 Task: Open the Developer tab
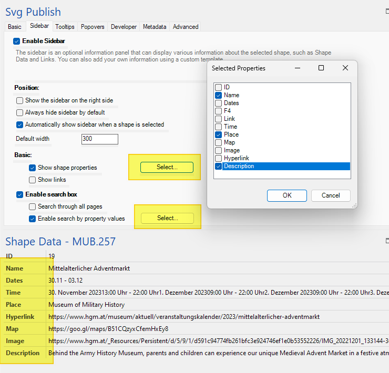(124, 27)
